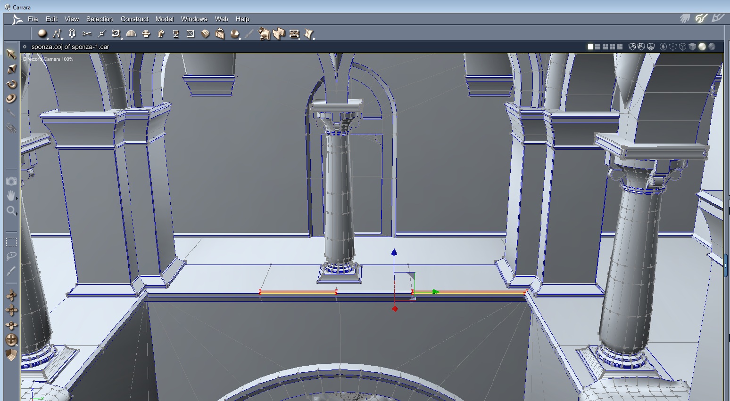
Task: Choose the Zoom magnifier tool
Action: 11,210
